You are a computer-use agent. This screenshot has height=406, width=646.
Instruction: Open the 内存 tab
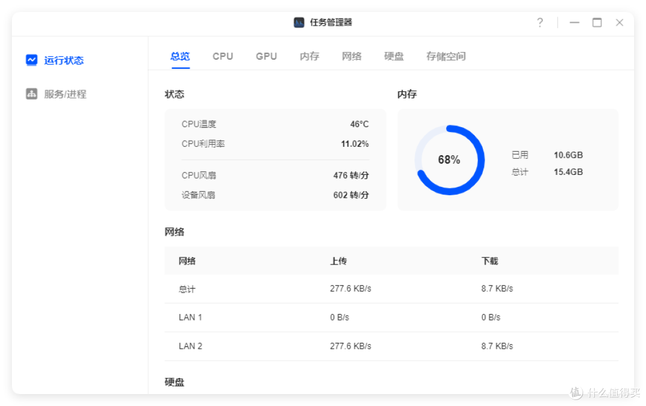[x=309, y=56]
